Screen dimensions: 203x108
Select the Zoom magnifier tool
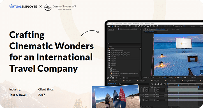118,26
